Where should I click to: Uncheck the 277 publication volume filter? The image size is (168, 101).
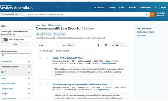2,72
